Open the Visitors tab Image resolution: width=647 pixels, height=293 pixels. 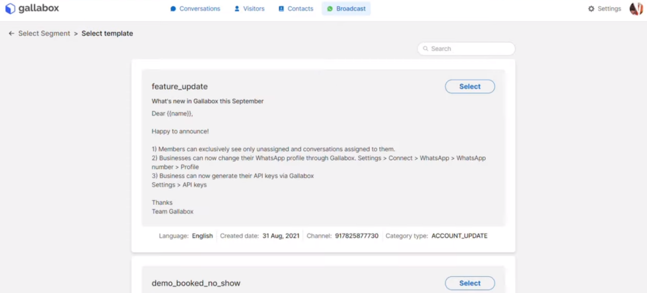point(249,9)
